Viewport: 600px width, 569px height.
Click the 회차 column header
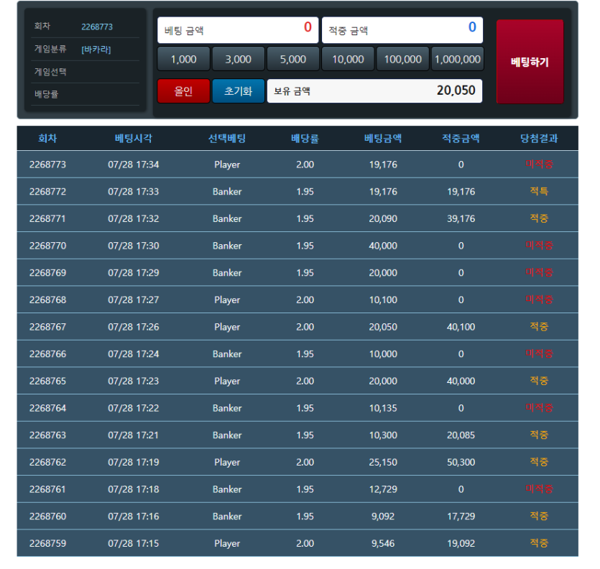click(48, 138)
